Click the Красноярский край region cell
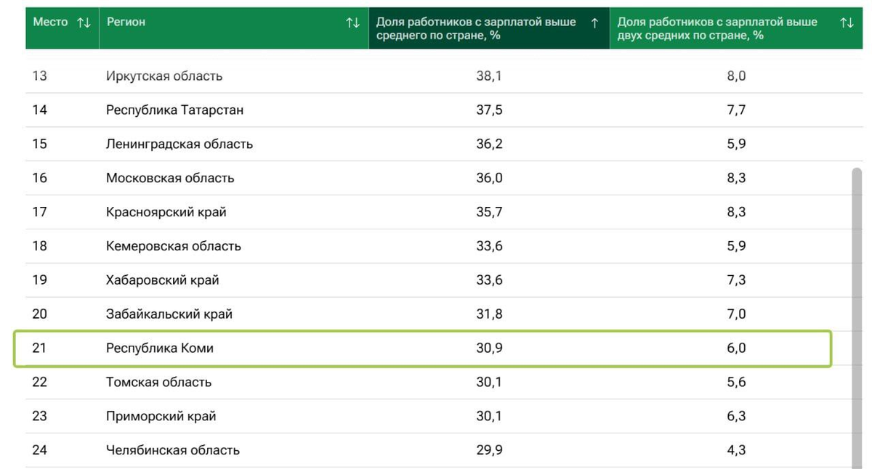Viewport: 872px width, 469px height. point(166,212)
